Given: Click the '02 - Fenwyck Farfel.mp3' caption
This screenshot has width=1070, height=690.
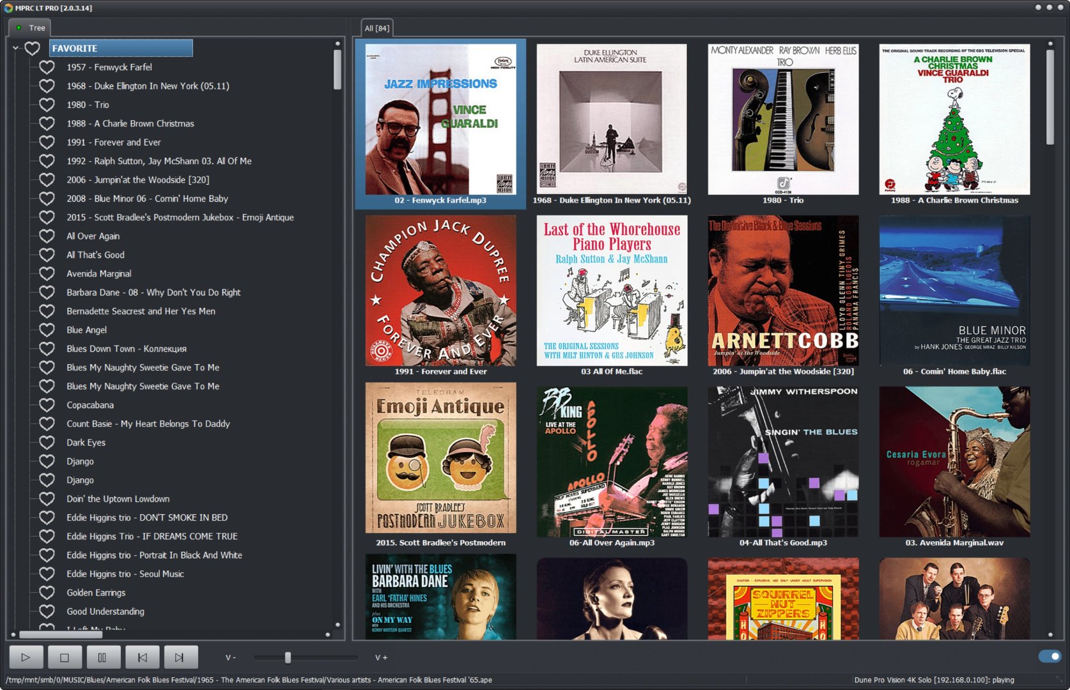Looking at the screenshot, I should (440, 201).
